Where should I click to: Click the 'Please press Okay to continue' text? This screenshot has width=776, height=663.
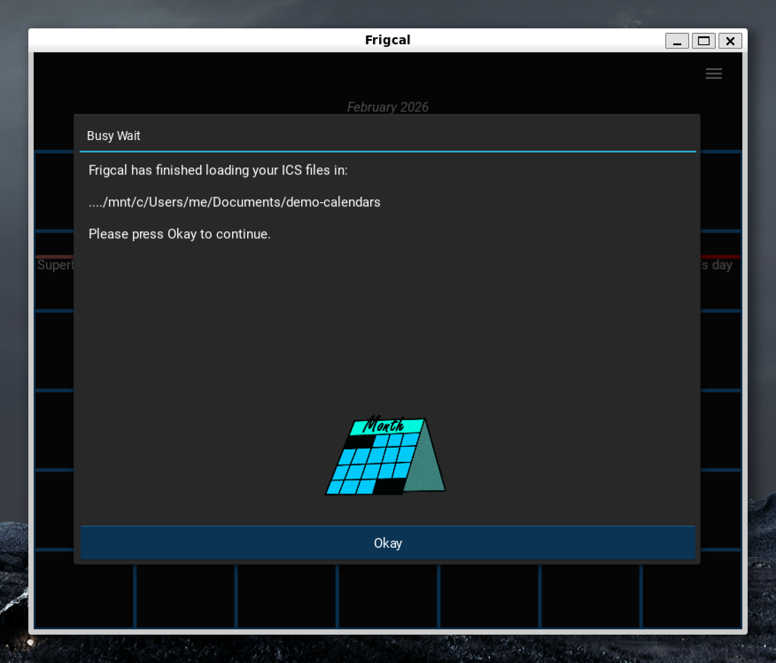pyautogui.click(x=179, y=234)
